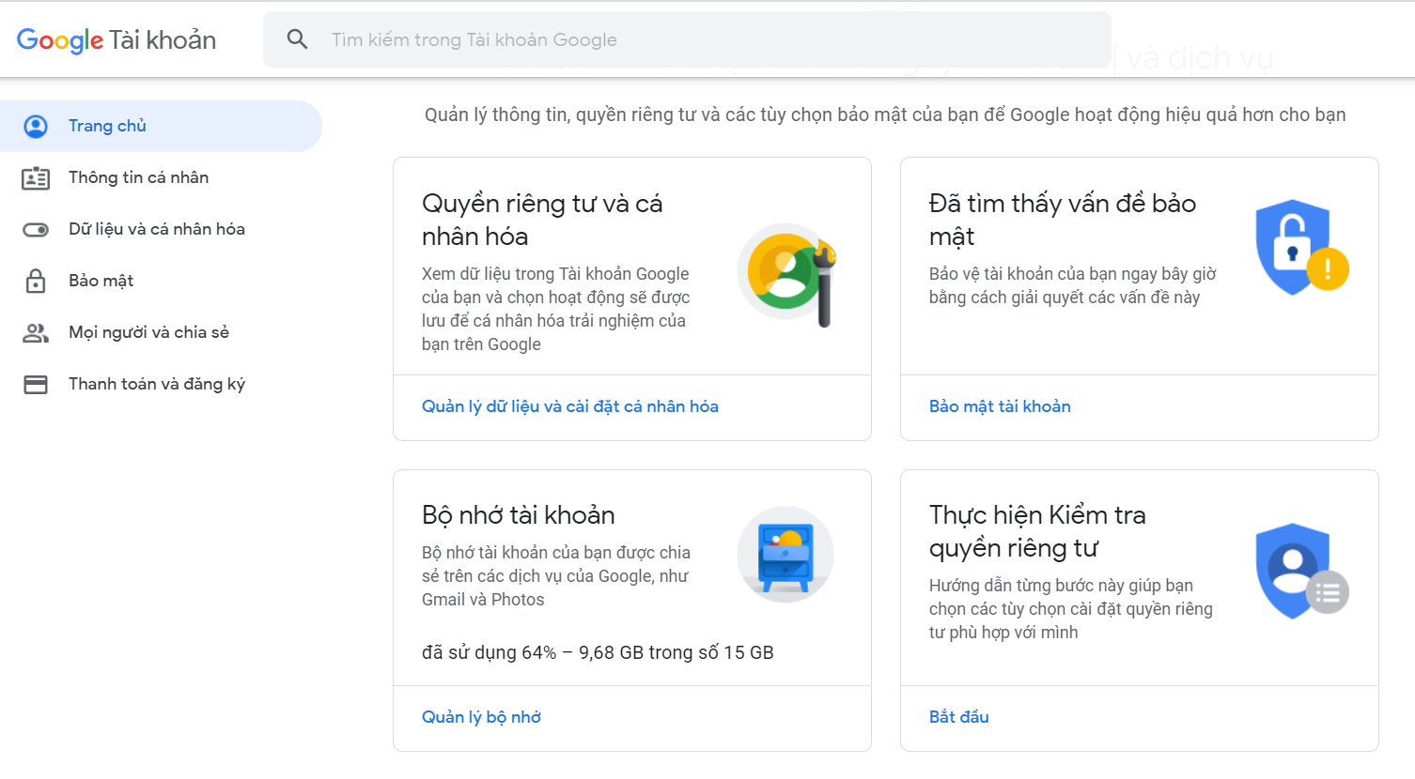Follow the Bảo mật tài khoản link

(1000, 406)
